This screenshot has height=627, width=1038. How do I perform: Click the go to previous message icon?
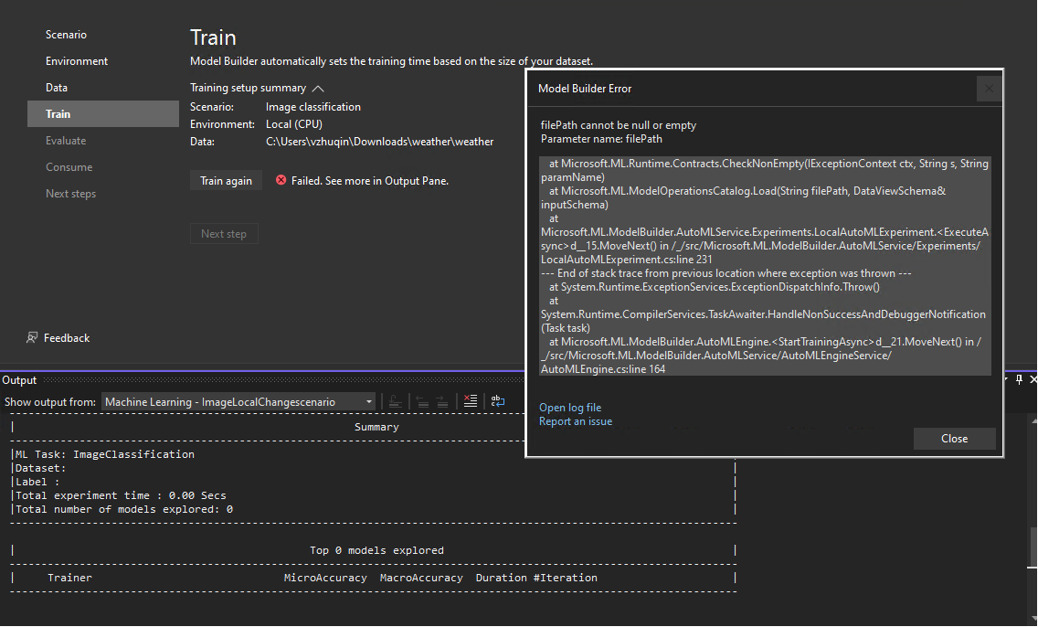coord(423,401)
